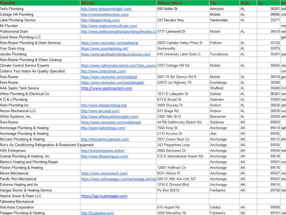The height and width of the screenshot is (215, 286).
Task: Select the 333 Decatur Hwy address cell
Action: pyautogui.click(x=183, y=20)
